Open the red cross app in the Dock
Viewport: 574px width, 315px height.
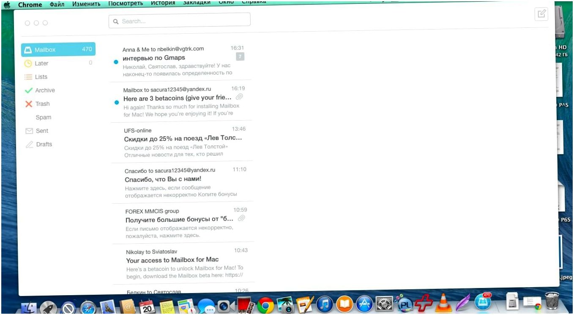pos(424,303)
